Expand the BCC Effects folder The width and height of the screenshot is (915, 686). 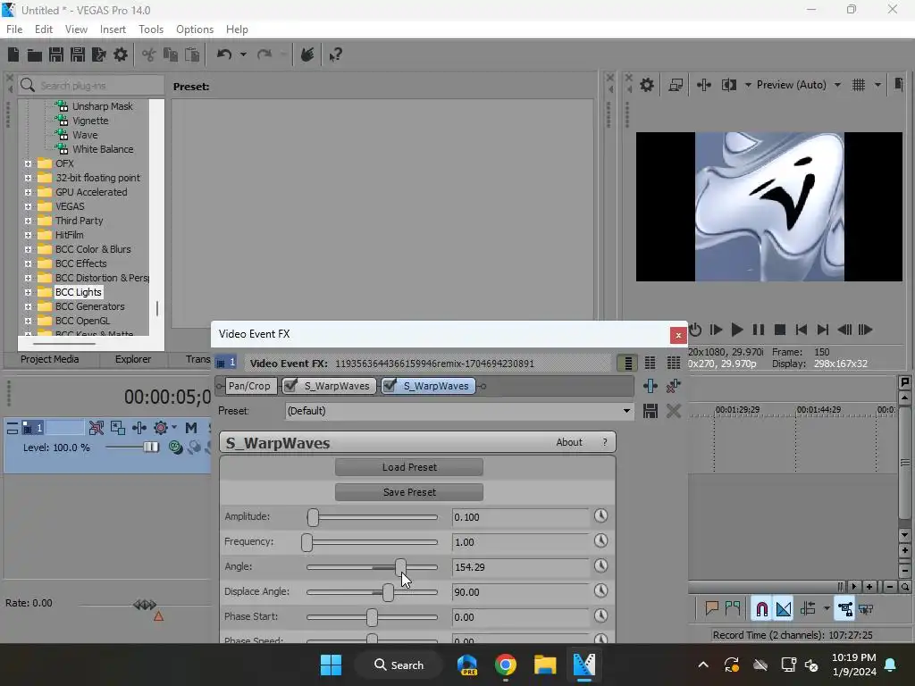pos(28,264)
